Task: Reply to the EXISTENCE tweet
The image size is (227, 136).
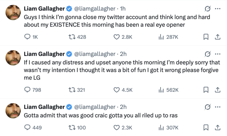Action: [x=27, y=37]
